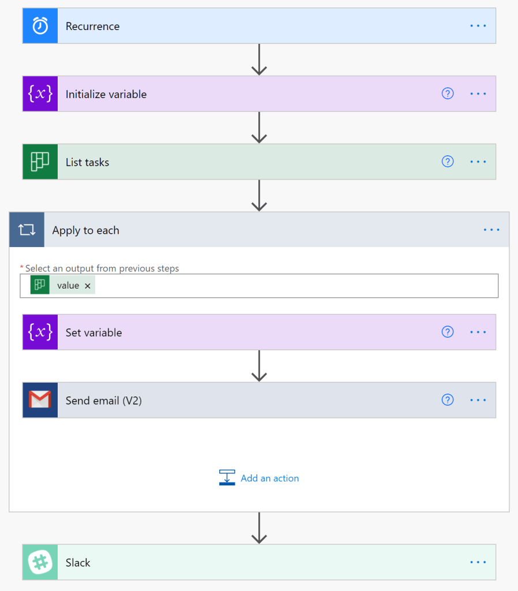Click the Apply to each loop icon

27,230
